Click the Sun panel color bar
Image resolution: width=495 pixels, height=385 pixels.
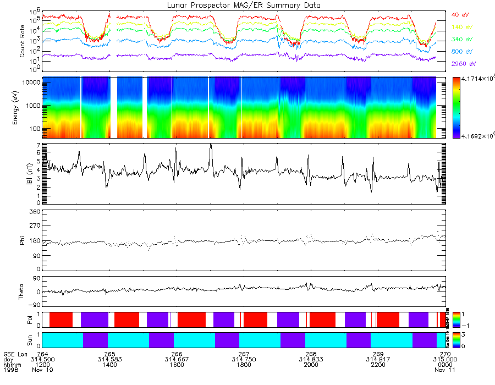click(x=456, y=340)
